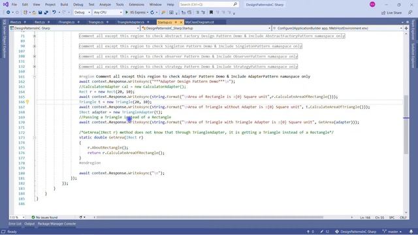Click the DesignPatternsInC-Sharp repository in status bar
The image size is (418, 235).
[355, 232]
